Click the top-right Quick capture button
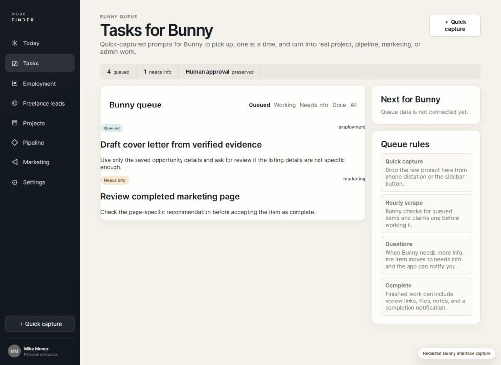Viewport: 501px width, 365px height. pyautogui.click(x=455, y=25)
